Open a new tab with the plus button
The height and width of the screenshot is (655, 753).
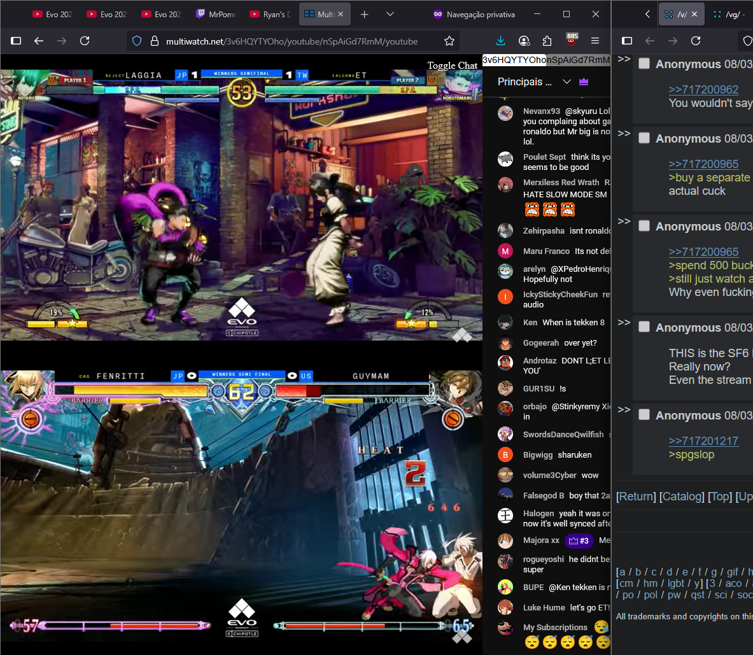click(365, 15)
